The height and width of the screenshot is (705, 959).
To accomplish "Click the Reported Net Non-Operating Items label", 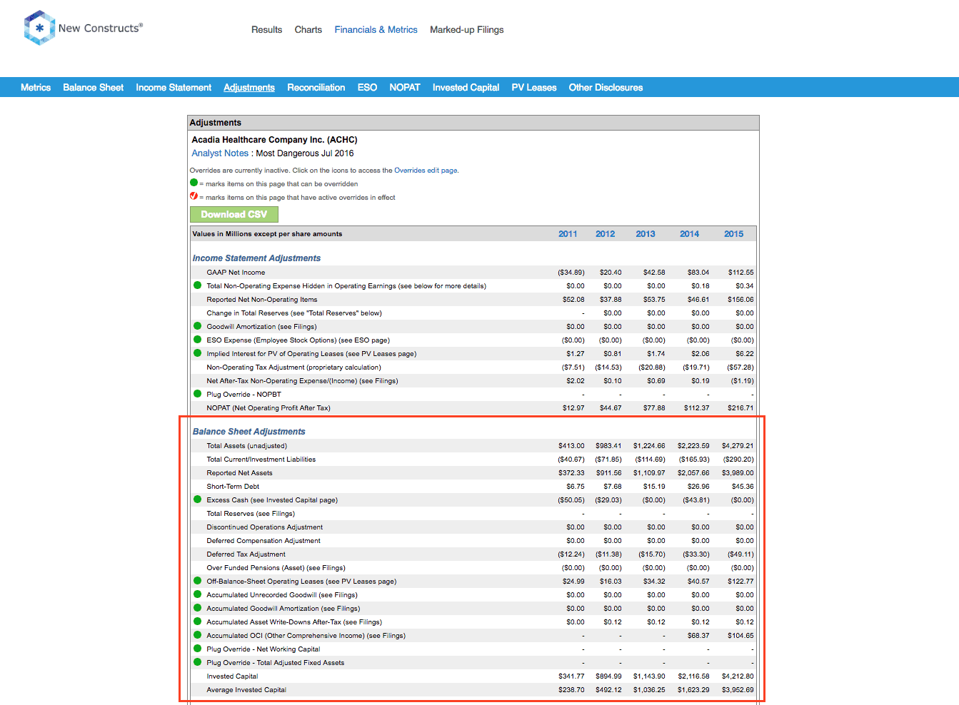I will click(262, 300).
